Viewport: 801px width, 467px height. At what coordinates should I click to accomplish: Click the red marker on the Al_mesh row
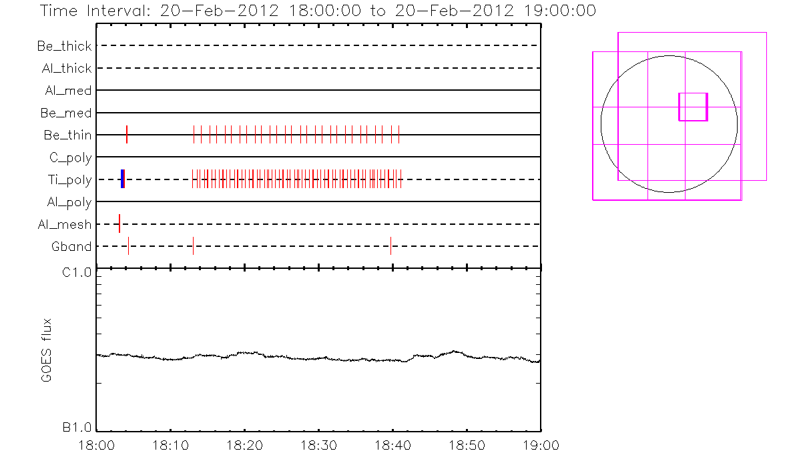coord(119,223)
